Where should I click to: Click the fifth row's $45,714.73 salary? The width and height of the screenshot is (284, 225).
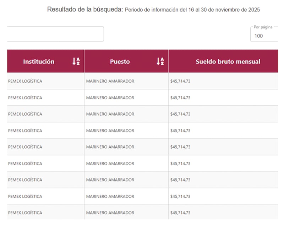(x=180, y=147)
